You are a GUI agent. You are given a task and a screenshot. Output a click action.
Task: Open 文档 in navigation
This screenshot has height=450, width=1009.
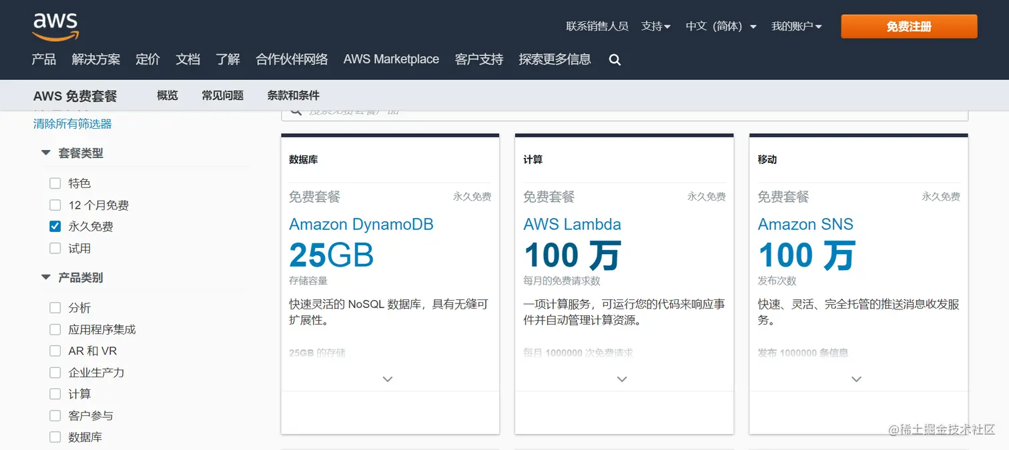click(188, 59)
